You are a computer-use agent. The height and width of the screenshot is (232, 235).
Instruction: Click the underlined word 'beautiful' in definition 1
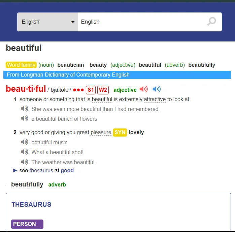click(x=102, y=99)
